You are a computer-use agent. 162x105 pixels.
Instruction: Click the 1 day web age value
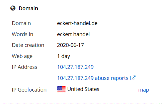pyautogui.click(x=64, y=56)
